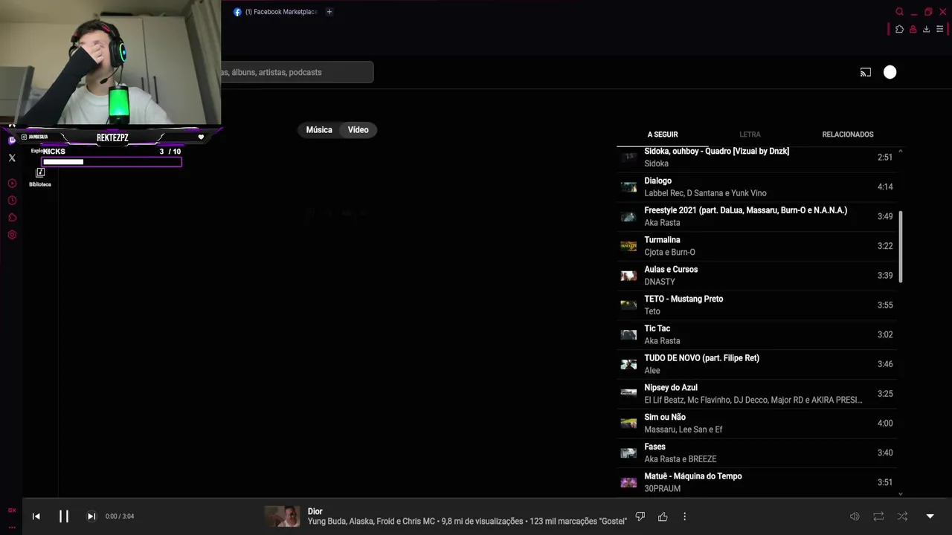Screen dimensions: 952x535
Task: Skip to the next track
Action: pyautogui.click(x=91, y=516)
